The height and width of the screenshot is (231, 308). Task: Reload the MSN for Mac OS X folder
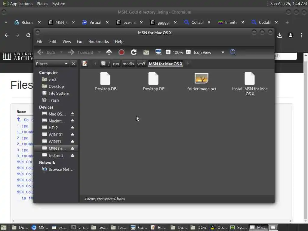134,52
